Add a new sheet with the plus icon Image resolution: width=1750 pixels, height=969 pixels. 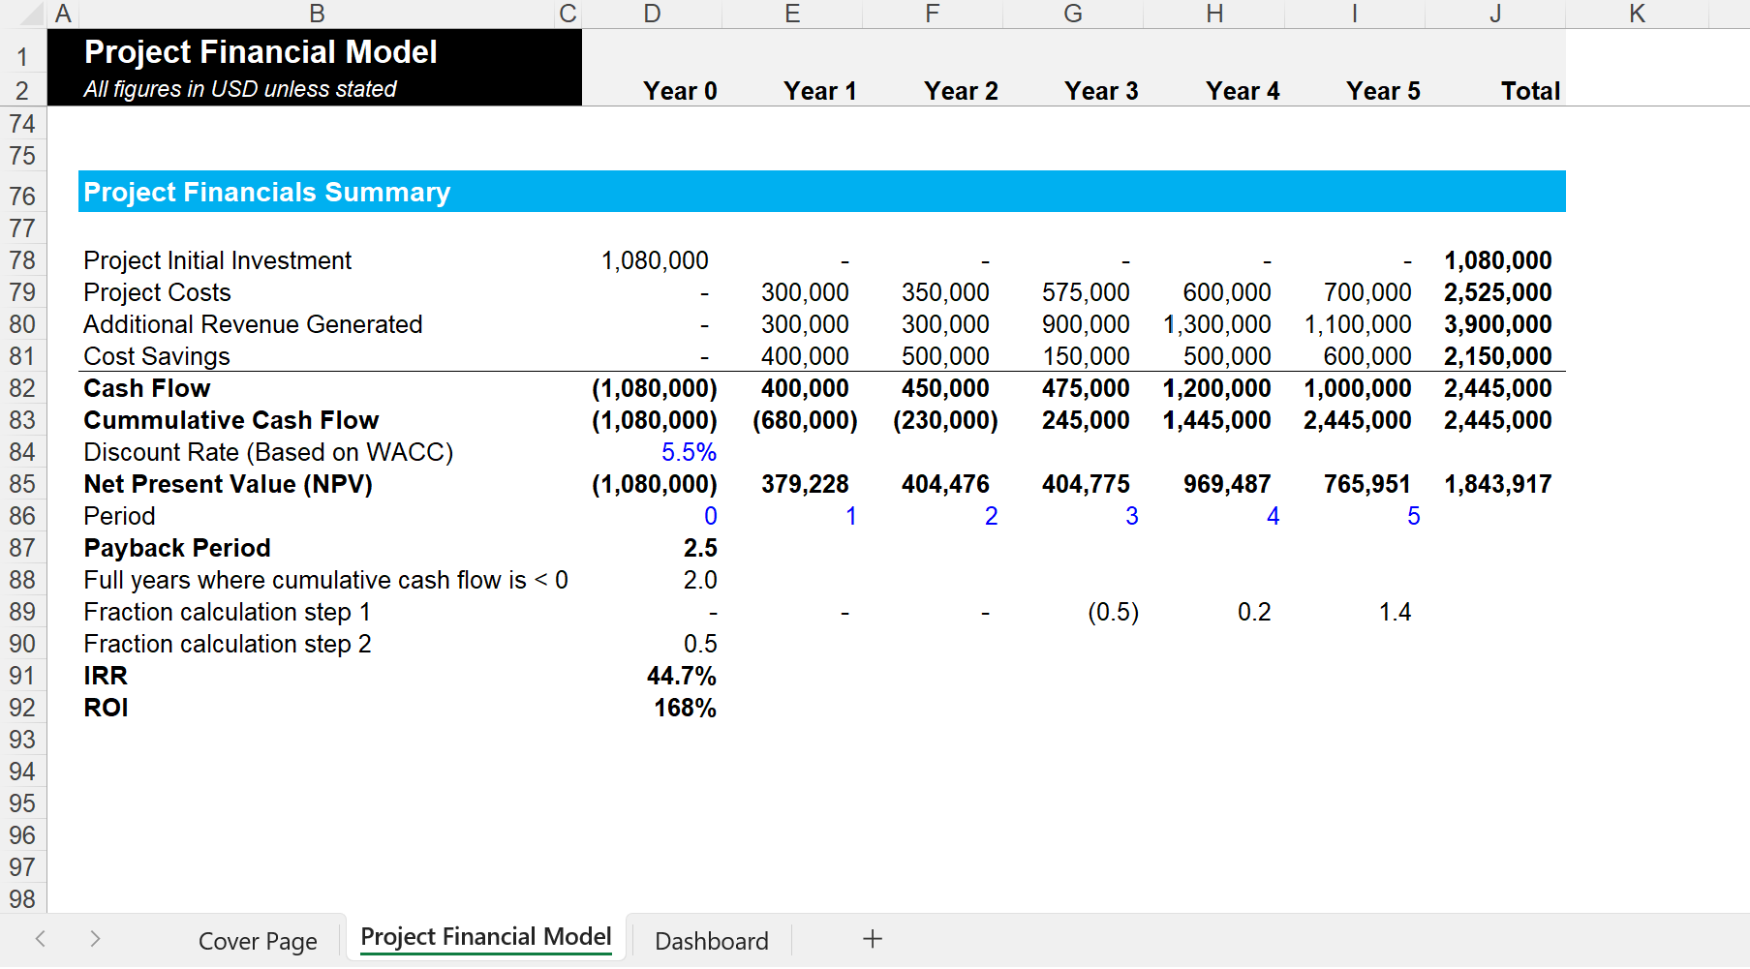[873, 939]
